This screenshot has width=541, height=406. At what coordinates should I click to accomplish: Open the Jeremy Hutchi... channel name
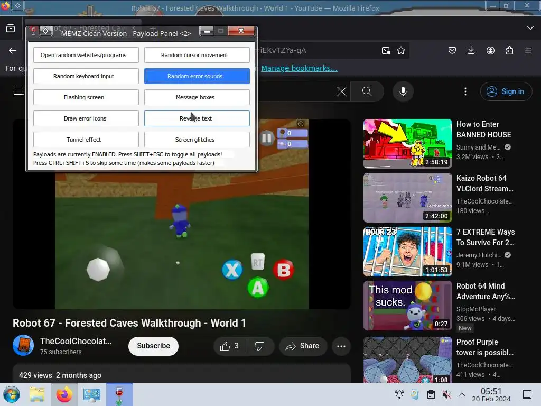479,255
